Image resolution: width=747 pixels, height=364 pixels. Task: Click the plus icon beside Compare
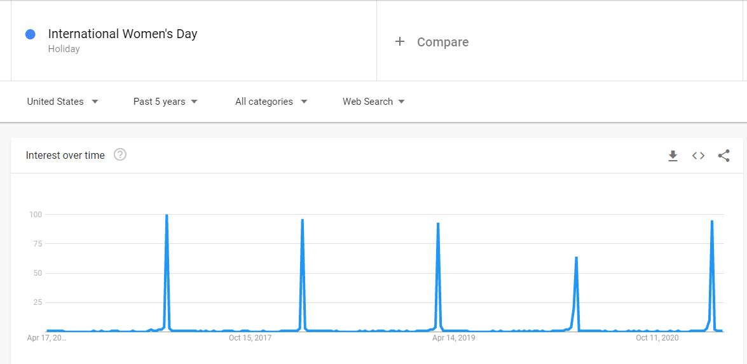click(x=399, y=41)
